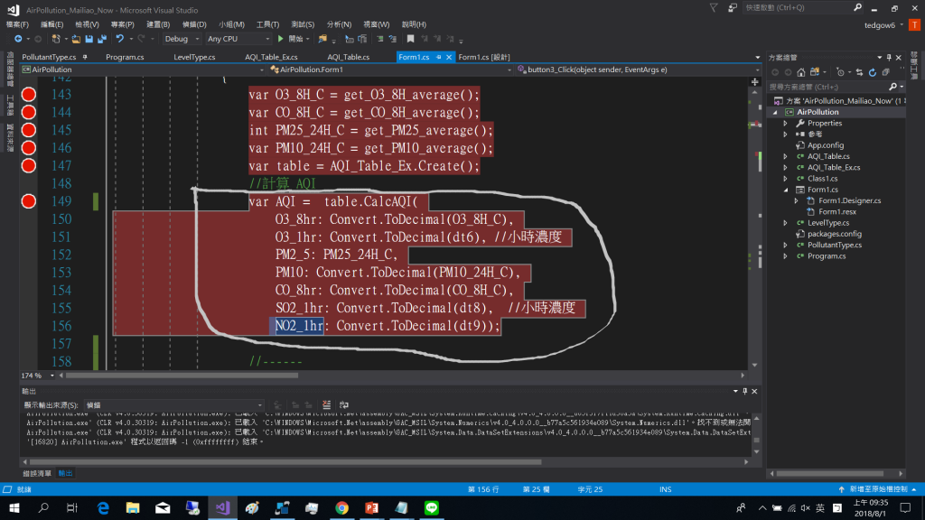Viewport: 925px width, 520px height.
Task: Click the comment out lines icon
Action: tap(380, 39)
